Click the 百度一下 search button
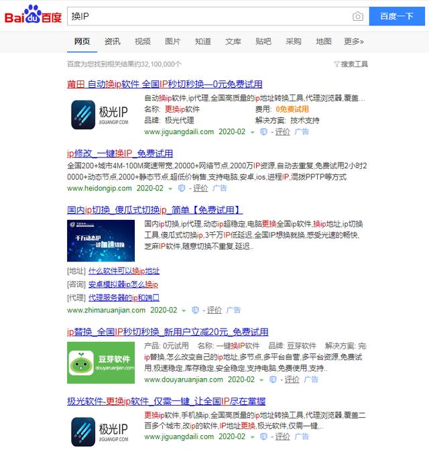 point(397,16)
